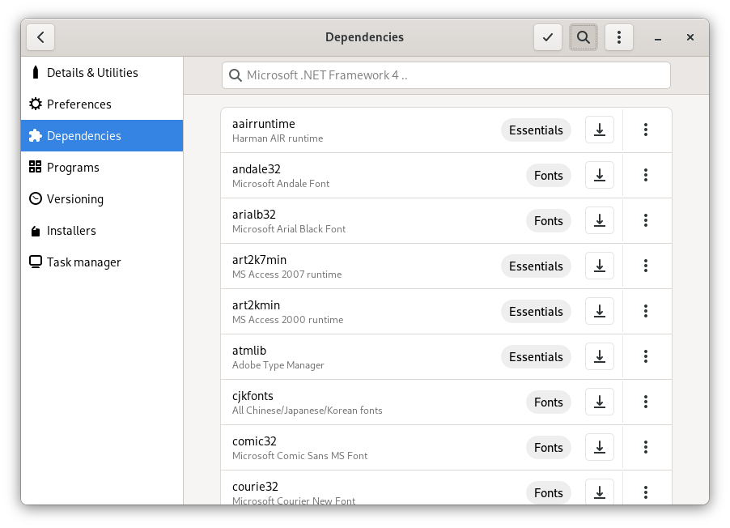730x528 pixels.
Task: Download the art2k7min MS Access runtime
Action: (600, 266)
